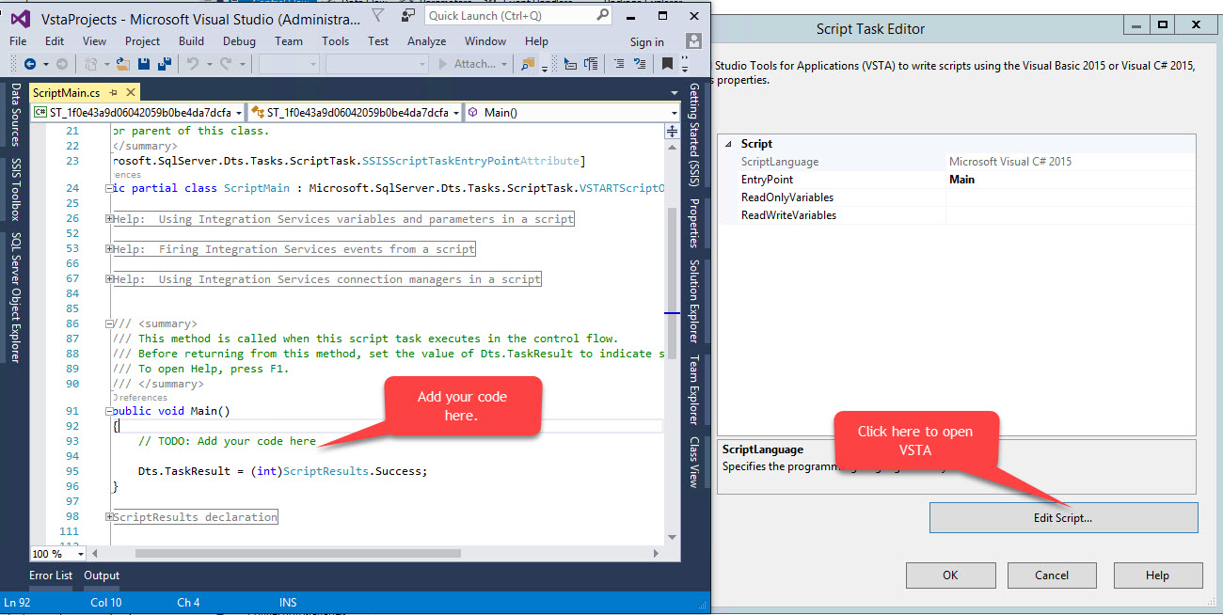Open the Debug menu
1223x615 pixels.
(x=239, y=41)
